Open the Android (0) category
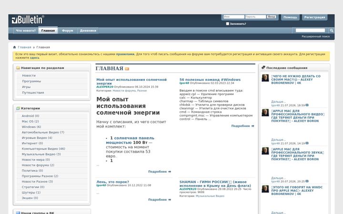This screenshot has width=343, height=214. pyautogui.click(x=30, y=116)
